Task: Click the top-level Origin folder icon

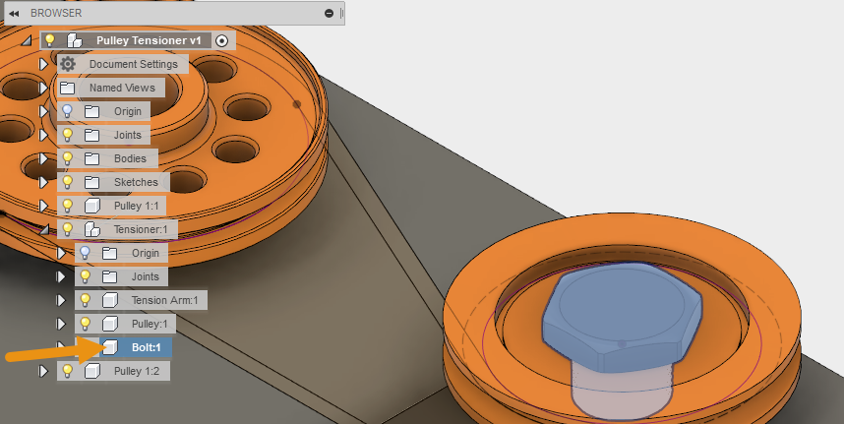Action: 92,111
